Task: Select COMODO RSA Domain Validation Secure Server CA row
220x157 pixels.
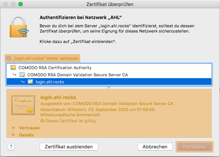Action: pyautogui.click(x=109, y=75)
